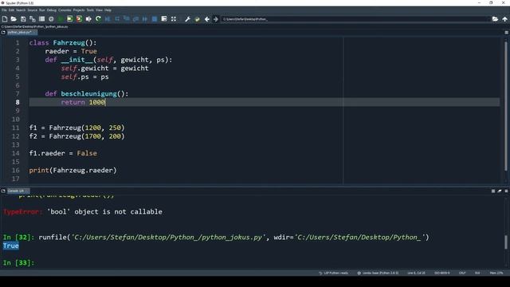The image size is (510, 287).
Task: Open the Projects menu
Action: [79, 10]
